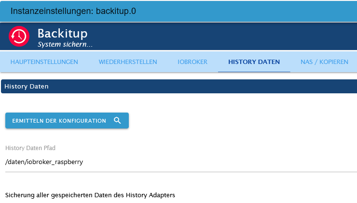This screenshot has height=203, width=357.
Task: Click the Sicherung aller gespeicherten Daten text
Action: tap(90, 195)
